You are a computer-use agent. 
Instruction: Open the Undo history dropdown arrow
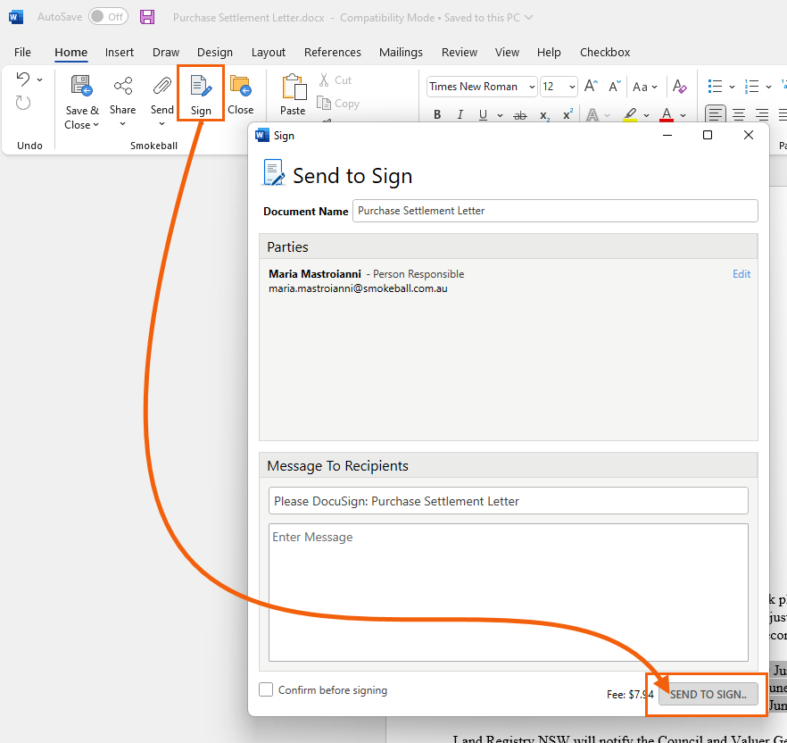point(39,79)
